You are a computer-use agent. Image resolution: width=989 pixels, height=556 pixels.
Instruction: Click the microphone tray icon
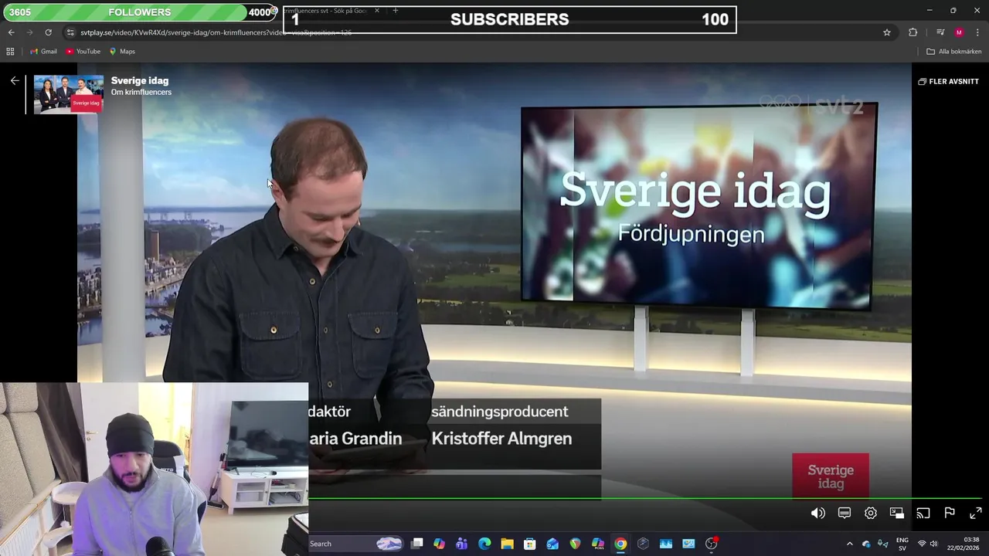coord(882,544)
